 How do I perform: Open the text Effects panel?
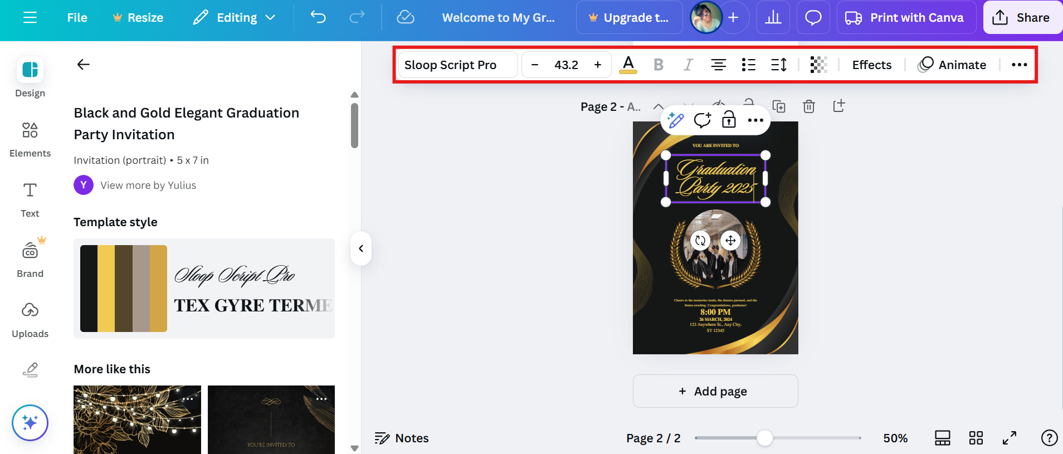point(872,65)
